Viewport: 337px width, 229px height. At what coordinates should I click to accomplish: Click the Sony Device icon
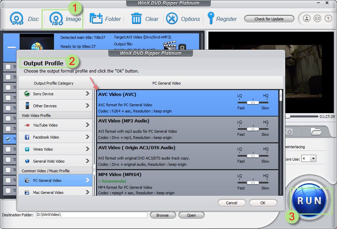coord(27,94)
